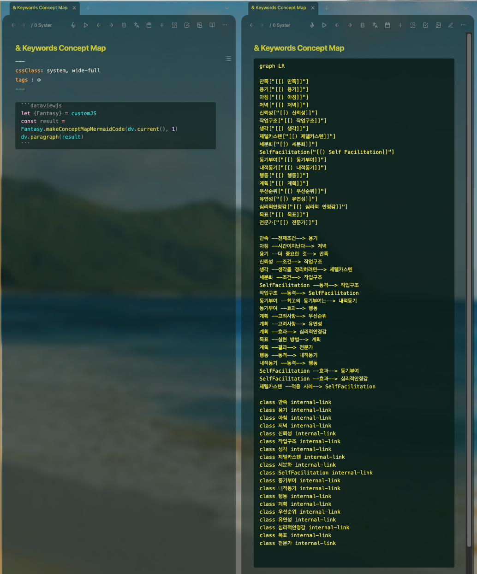
Task: Click the SelfFacilitation node definition line
Action: click(327, 152)
